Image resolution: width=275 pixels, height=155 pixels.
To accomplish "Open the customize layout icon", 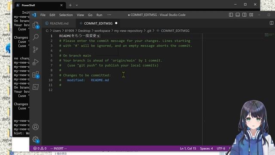I will point(251,15).
